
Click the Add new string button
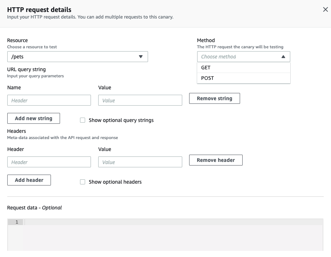pyautogui.click(x=33, y=118)
